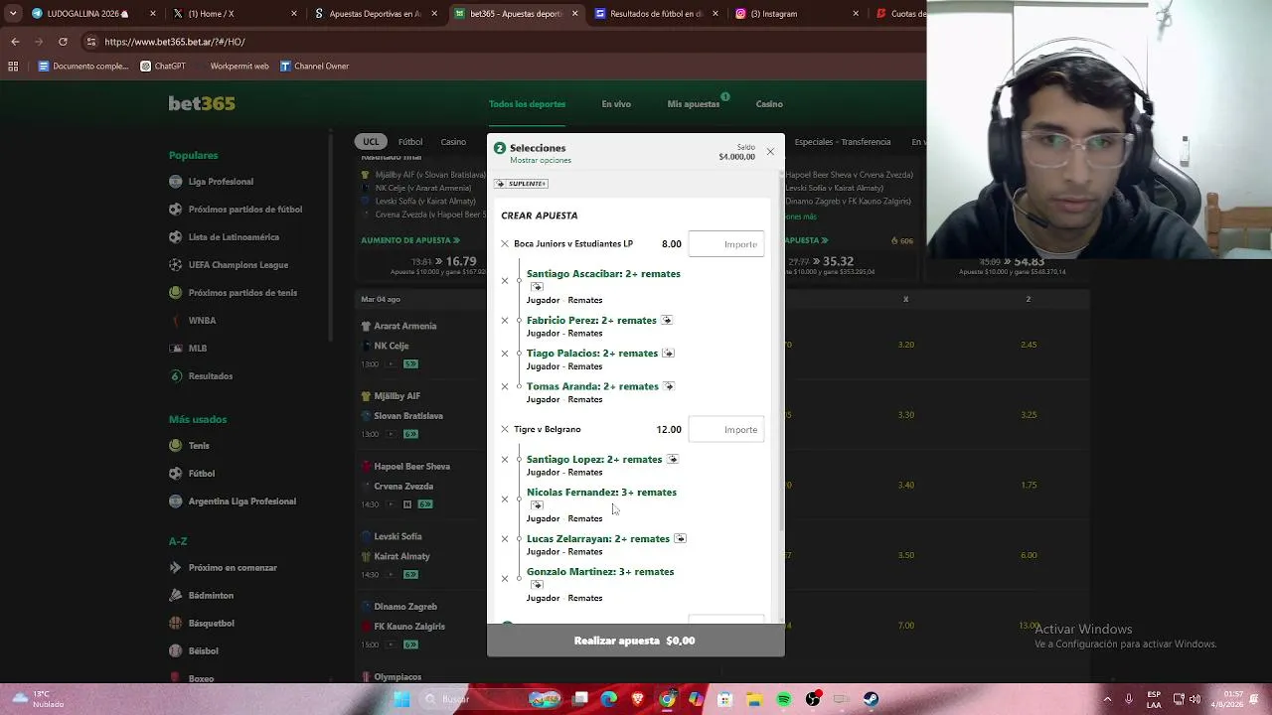
Task: Remove Fabricio Perez 2+ remates selection
Action: tap(505, 321)
